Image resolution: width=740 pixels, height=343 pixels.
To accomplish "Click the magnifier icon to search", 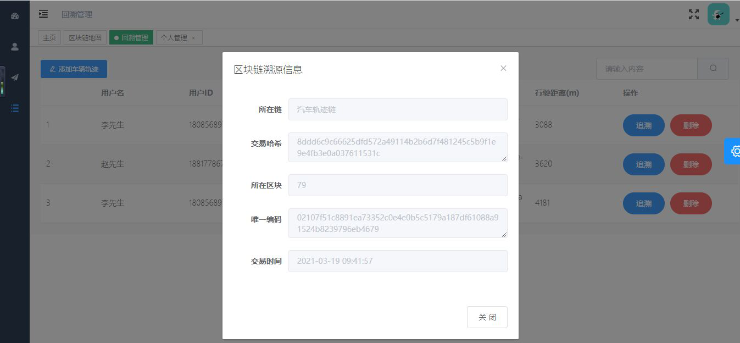I will click(713, 68).
